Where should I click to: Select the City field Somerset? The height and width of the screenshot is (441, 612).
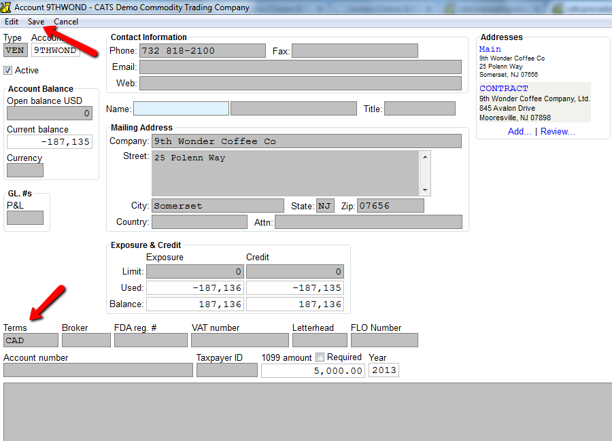pos(218,205)
